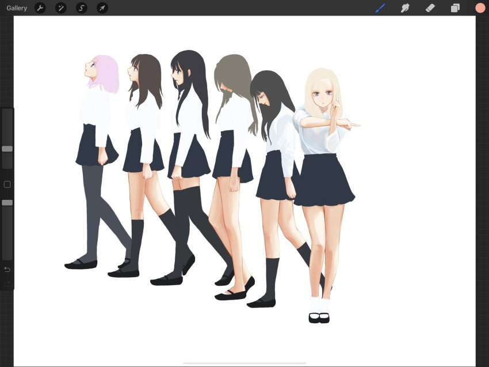
Task: Tap the brush opacity slider handle
Action: (x=7, y=202)
